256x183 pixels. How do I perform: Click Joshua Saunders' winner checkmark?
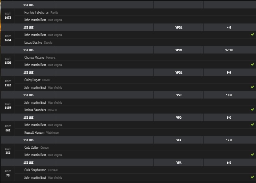[252, 109]
